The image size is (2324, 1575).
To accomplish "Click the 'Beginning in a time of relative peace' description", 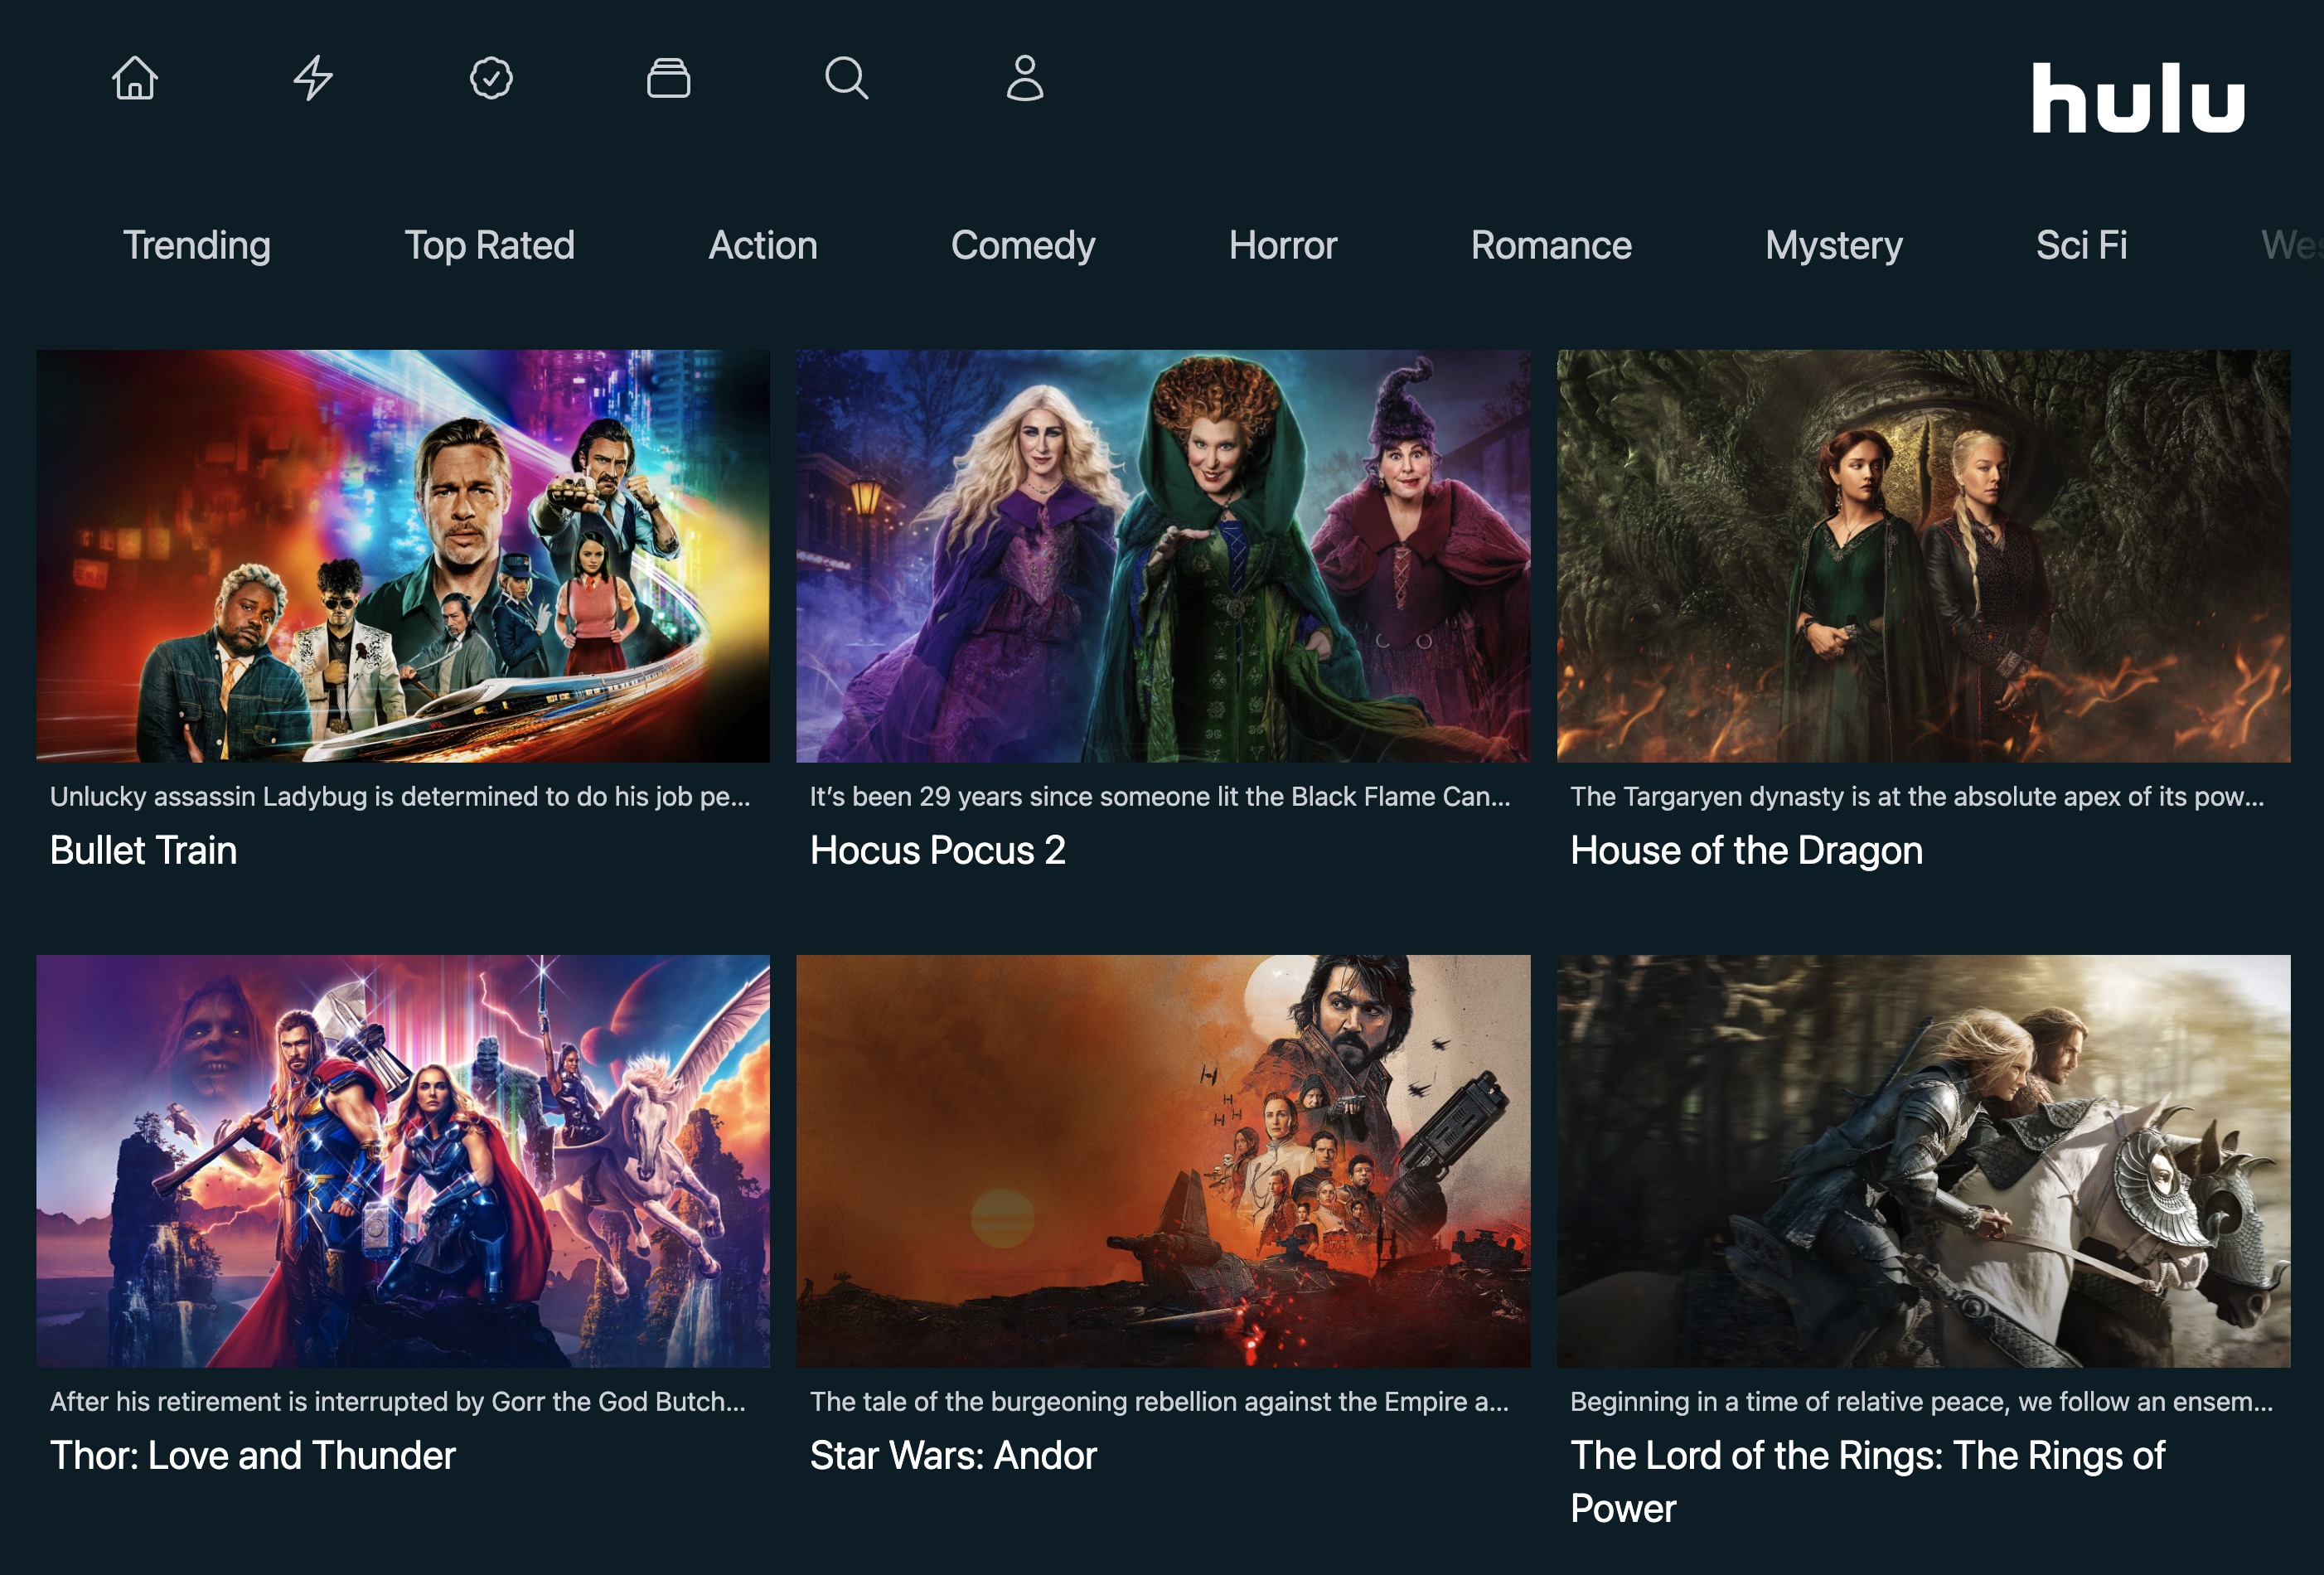I will coord(1921,1401).
